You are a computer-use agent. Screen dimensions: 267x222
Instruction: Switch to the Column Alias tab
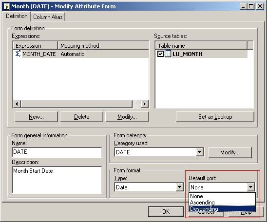(x=48, y=17)
